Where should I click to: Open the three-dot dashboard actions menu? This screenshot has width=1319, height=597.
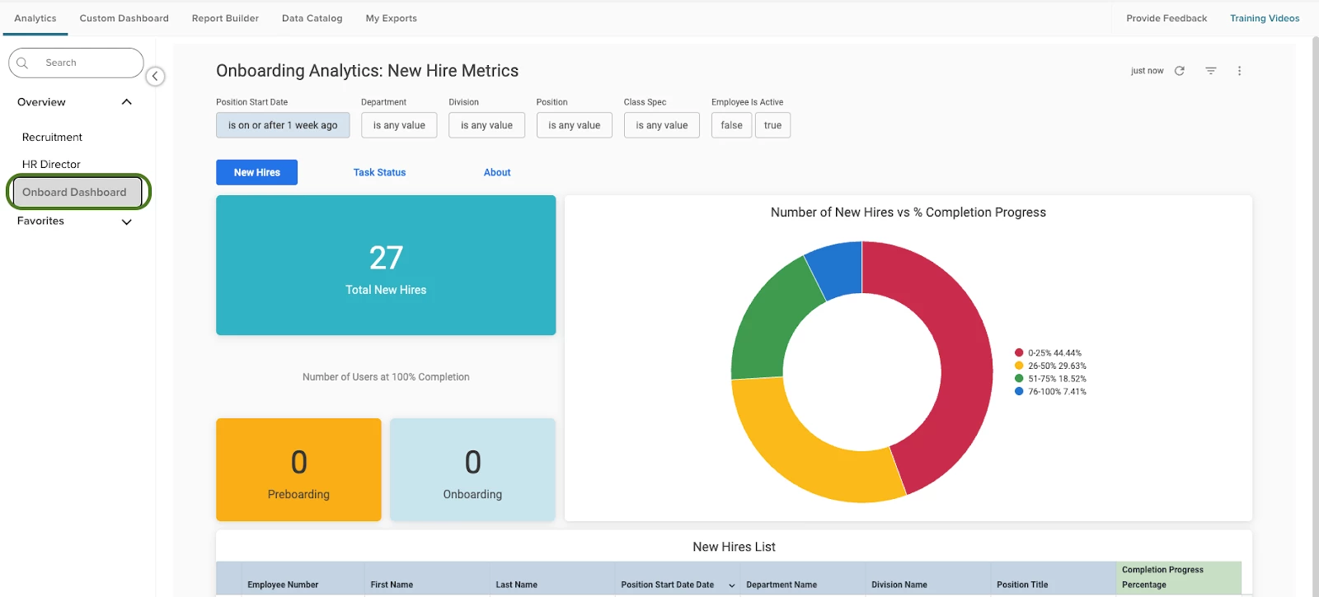[x=1239, y=71]
